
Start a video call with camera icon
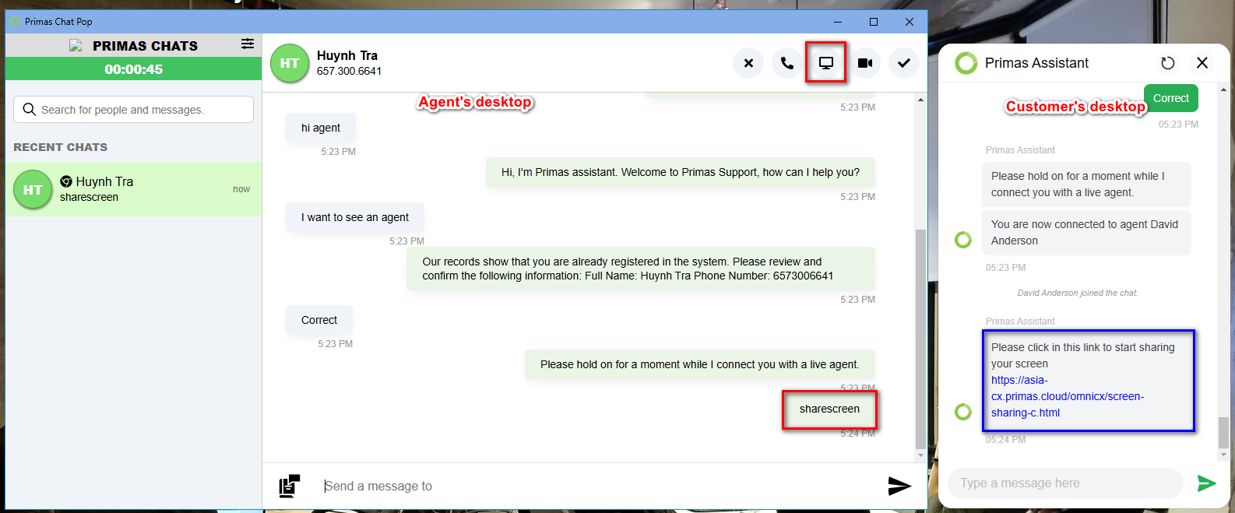pos(864,63)
